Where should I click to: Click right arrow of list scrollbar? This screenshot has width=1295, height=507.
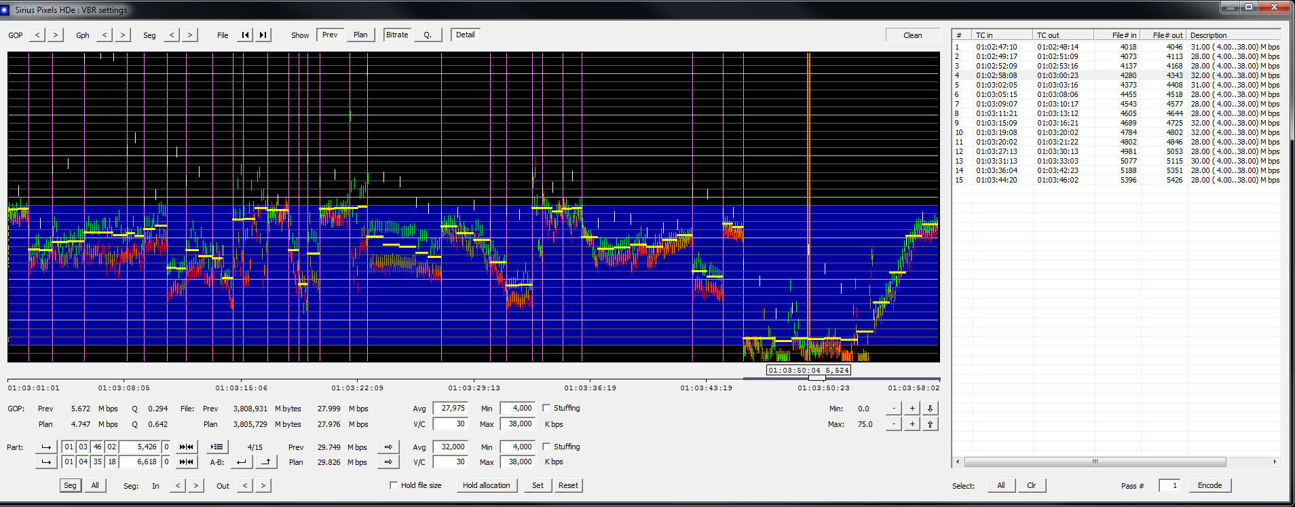pyautogui.click(x=1275, y=462)
